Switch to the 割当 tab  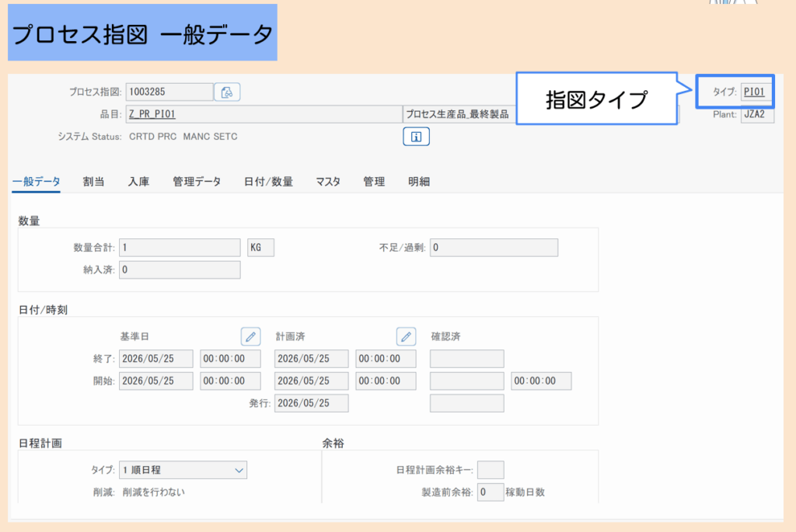(93, 182)
